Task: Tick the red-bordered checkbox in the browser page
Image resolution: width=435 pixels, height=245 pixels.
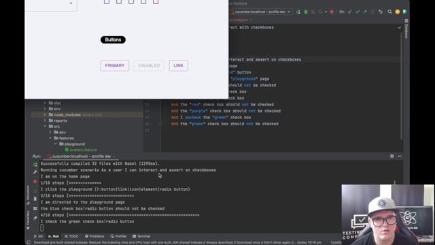Action: pos(156,1)
